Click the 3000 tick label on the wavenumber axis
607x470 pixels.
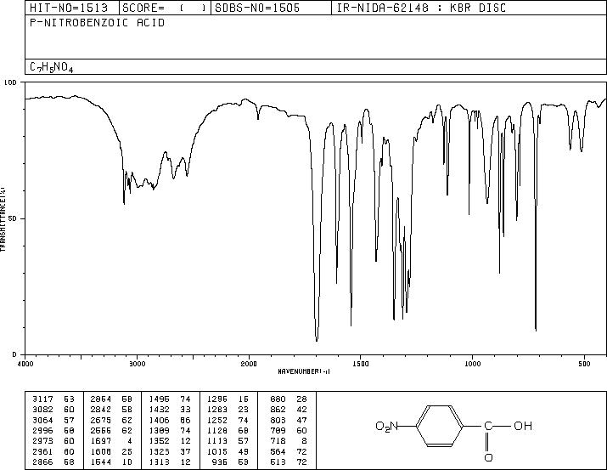pyautogui.click(x=137, y=364)
